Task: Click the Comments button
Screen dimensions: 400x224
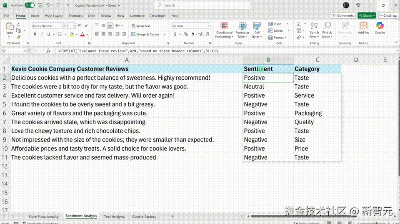Action: click(343, 15)
